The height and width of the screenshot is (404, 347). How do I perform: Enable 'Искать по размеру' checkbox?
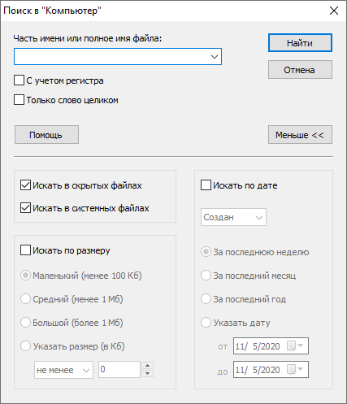point(25,250)
